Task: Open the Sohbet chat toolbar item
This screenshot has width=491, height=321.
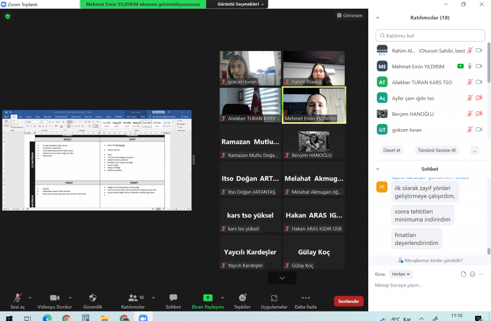Action: pyautogui.click(x=173, y=298)
